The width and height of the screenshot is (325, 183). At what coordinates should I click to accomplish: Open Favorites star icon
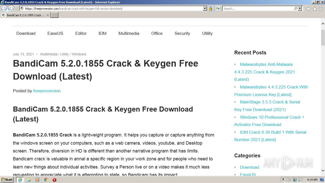tap(315, 9)
